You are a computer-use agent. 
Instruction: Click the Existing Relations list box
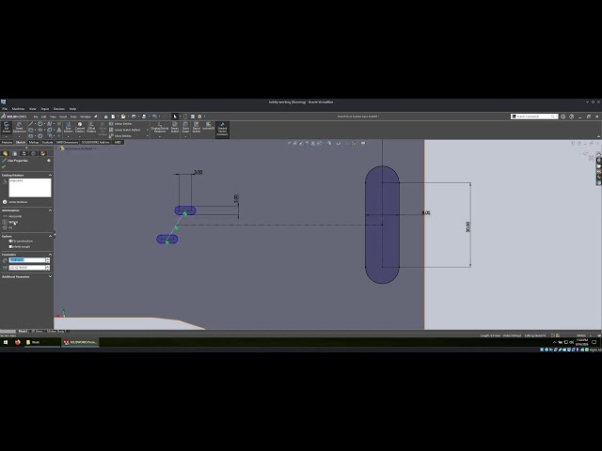(30, 188)
